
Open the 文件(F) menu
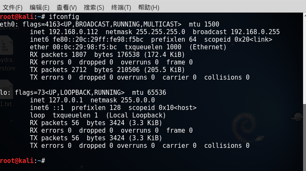(x=13, y=8)
